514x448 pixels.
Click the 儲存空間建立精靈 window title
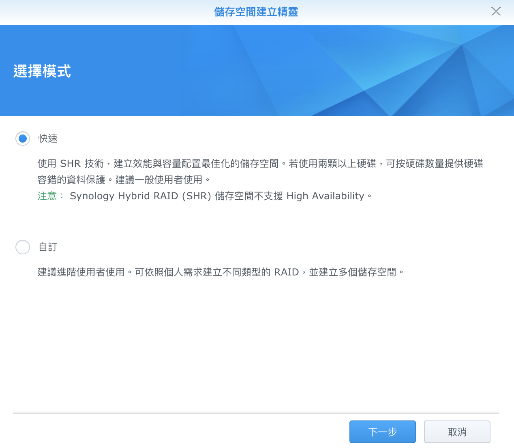click(x=256, y=12)
